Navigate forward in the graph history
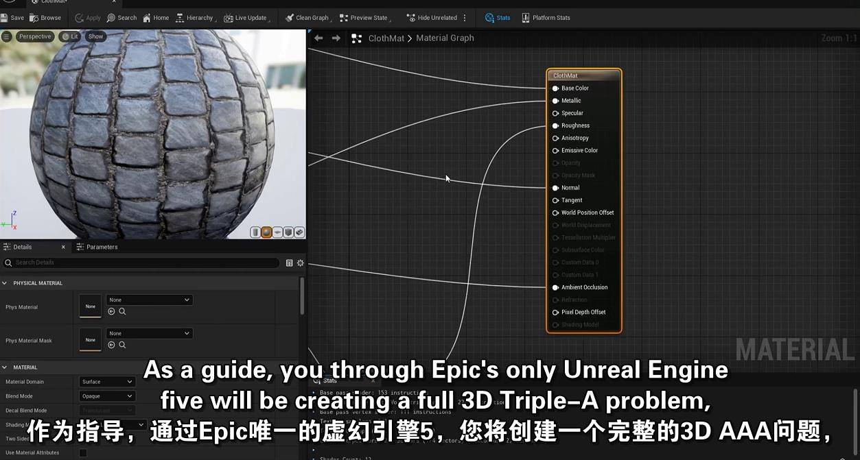This screenshot has height=460, width=860. tap(336, 38)
